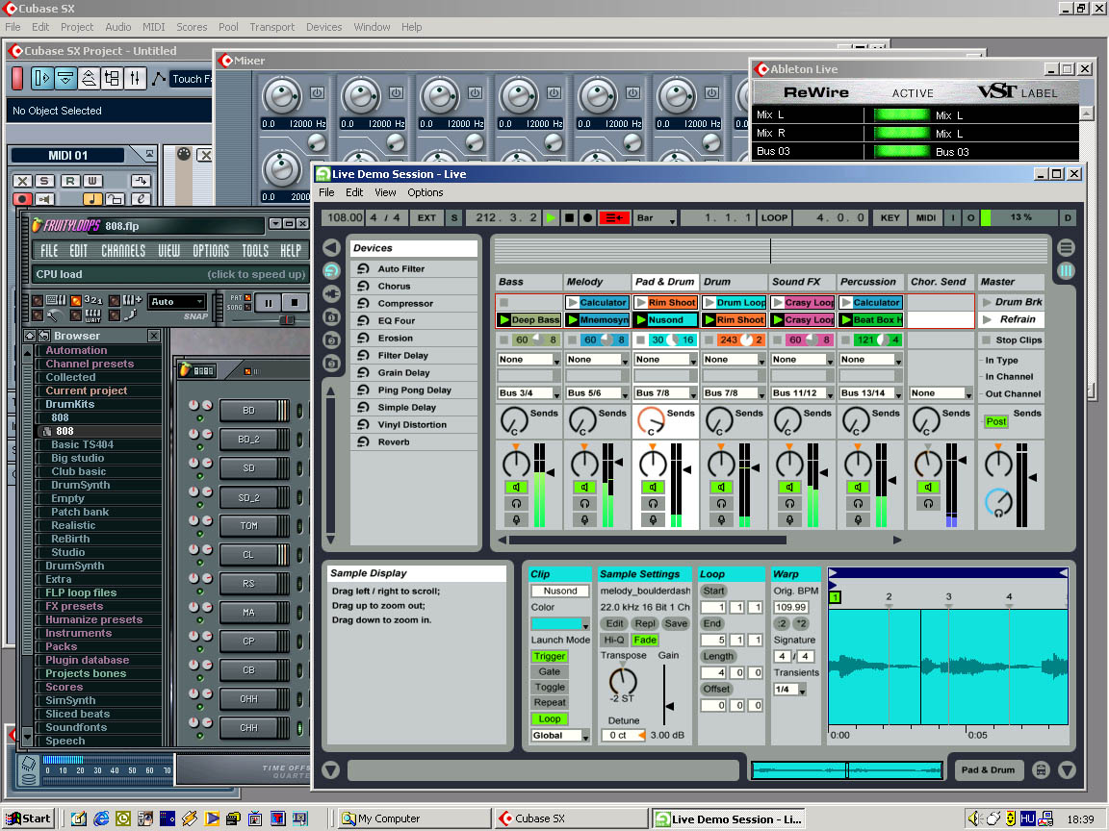The height and width of the screenshot is (831, 1109).
Task: Click Cubase inspector show/hide toolbar icon
Action: pyautogui.click(x=42, y=79)
